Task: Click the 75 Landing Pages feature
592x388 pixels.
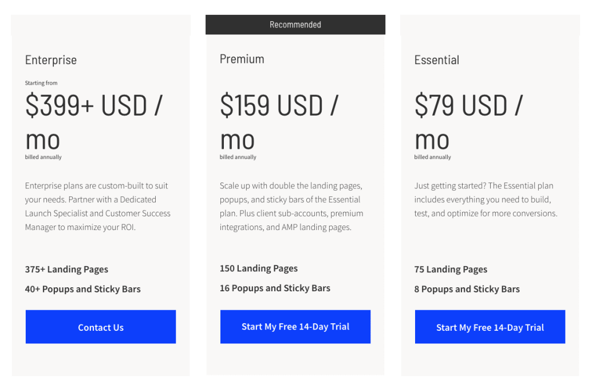Action: coord(451,270)
